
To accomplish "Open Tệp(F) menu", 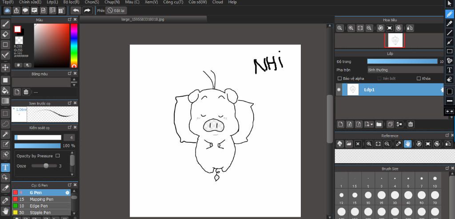I will click(8, 2).
